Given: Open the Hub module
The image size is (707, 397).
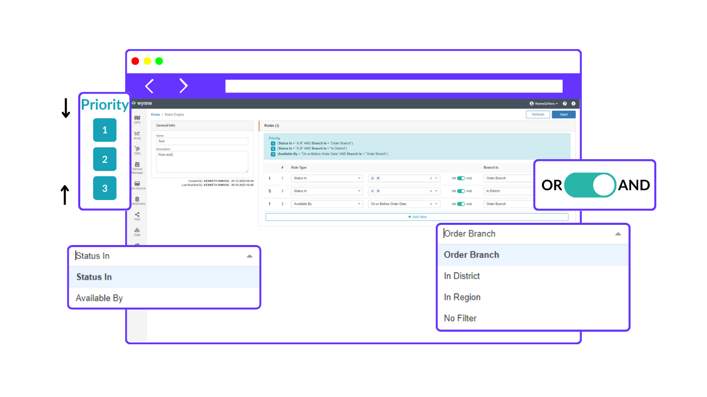Looking at the screenshot, I should pos(137,217).
